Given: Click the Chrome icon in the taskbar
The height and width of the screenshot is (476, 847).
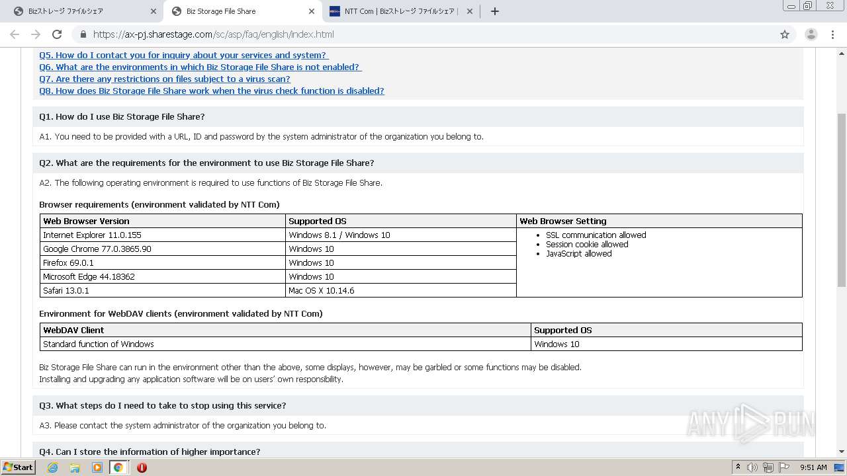Looking at the screenshot, I should (118, 467).
